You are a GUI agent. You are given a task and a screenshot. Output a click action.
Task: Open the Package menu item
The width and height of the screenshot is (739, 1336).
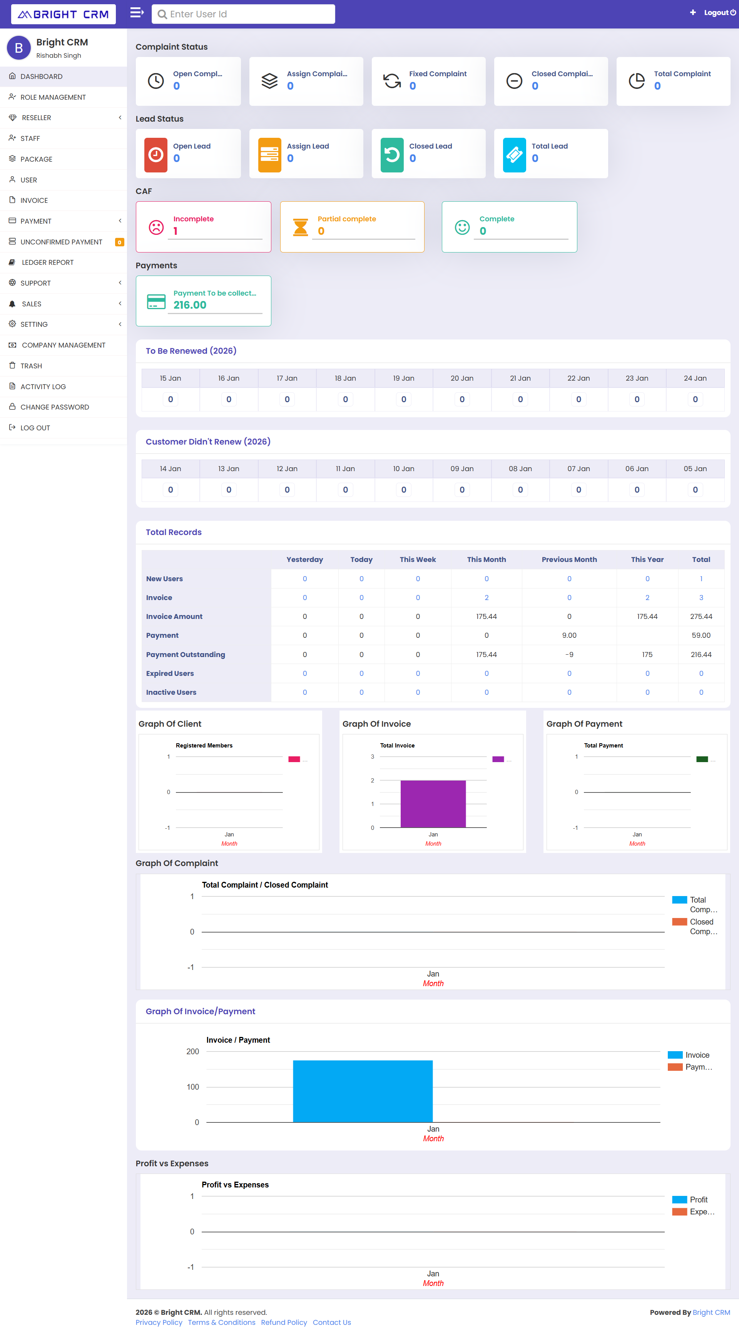tap(63, 159)
